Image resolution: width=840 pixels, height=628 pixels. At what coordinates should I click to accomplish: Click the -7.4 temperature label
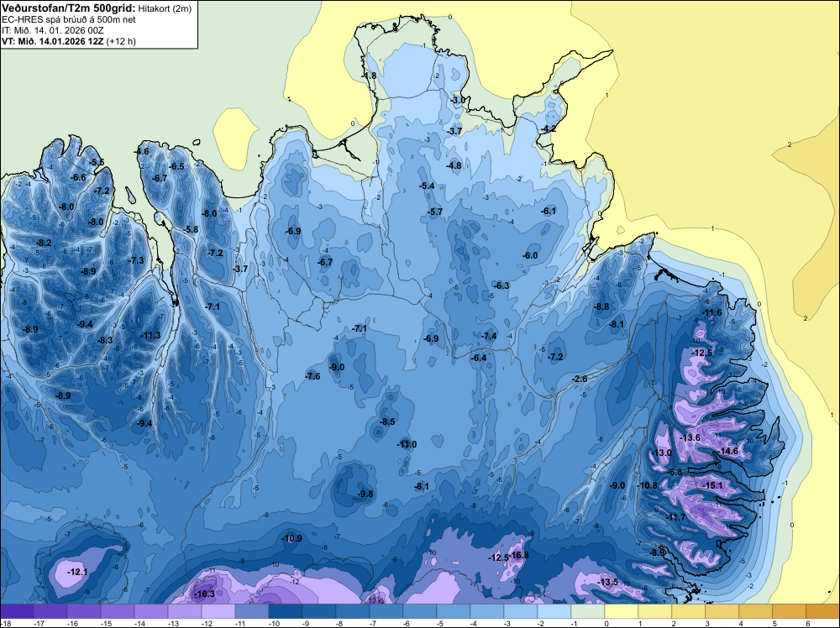490,336
